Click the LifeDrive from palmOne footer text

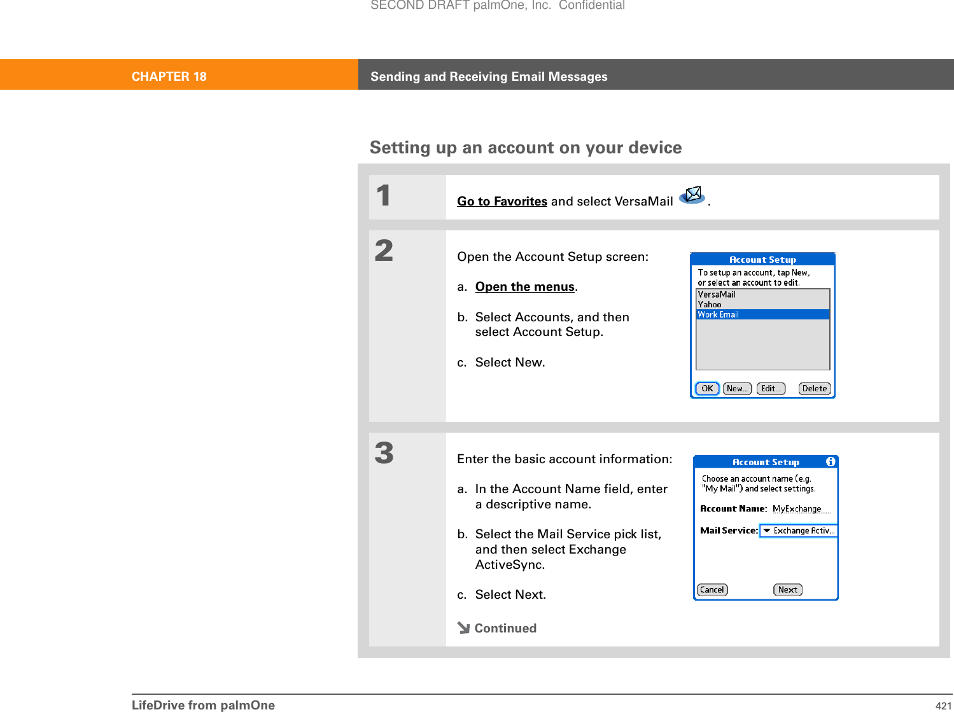203,705
